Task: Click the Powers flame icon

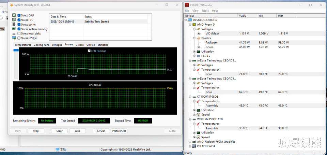Action: click(x=198, y=38)
